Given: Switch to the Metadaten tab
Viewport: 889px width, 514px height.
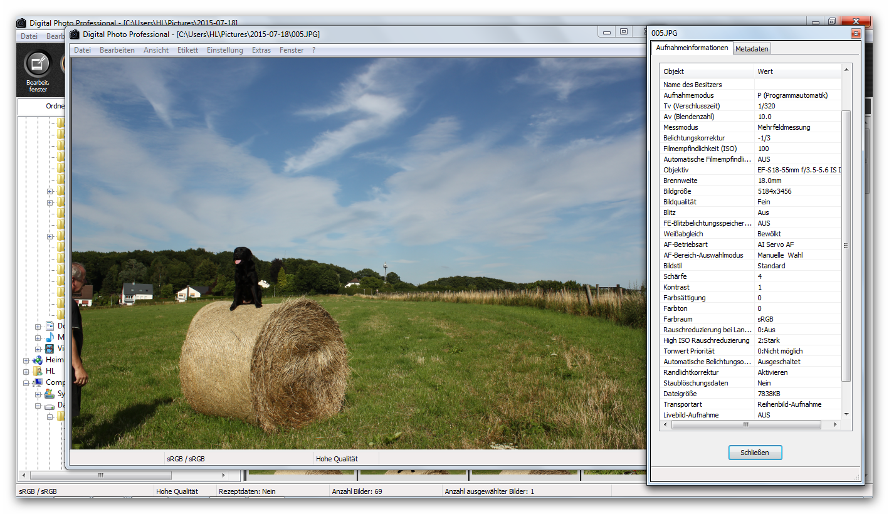Looking at the screenshot, I should [752, 49].
